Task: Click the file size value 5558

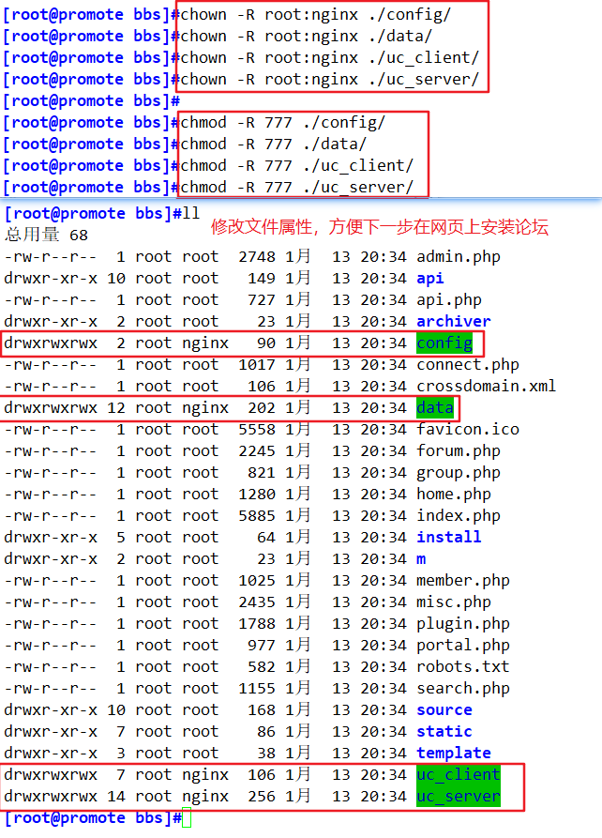Action: point(257,429)
